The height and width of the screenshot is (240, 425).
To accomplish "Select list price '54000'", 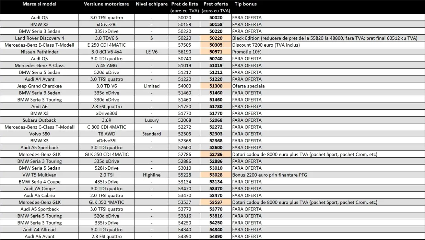I will 185,86.
